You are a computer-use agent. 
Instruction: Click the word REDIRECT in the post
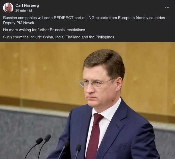point(64,18)
